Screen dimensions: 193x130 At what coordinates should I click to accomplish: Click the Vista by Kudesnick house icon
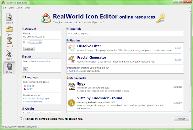(x=72, y=103)
